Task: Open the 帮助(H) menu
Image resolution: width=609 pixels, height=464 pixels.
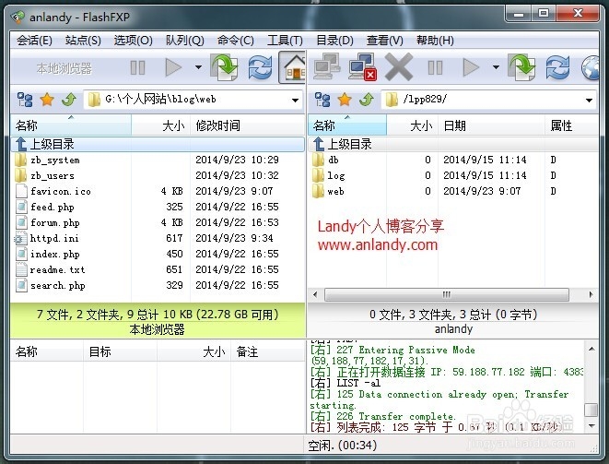Action: click(435, 41)
